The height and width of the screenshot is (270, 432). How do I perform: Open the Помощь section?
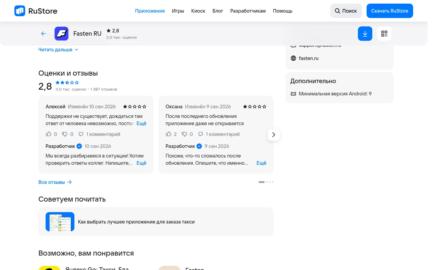tap(283, 11)
